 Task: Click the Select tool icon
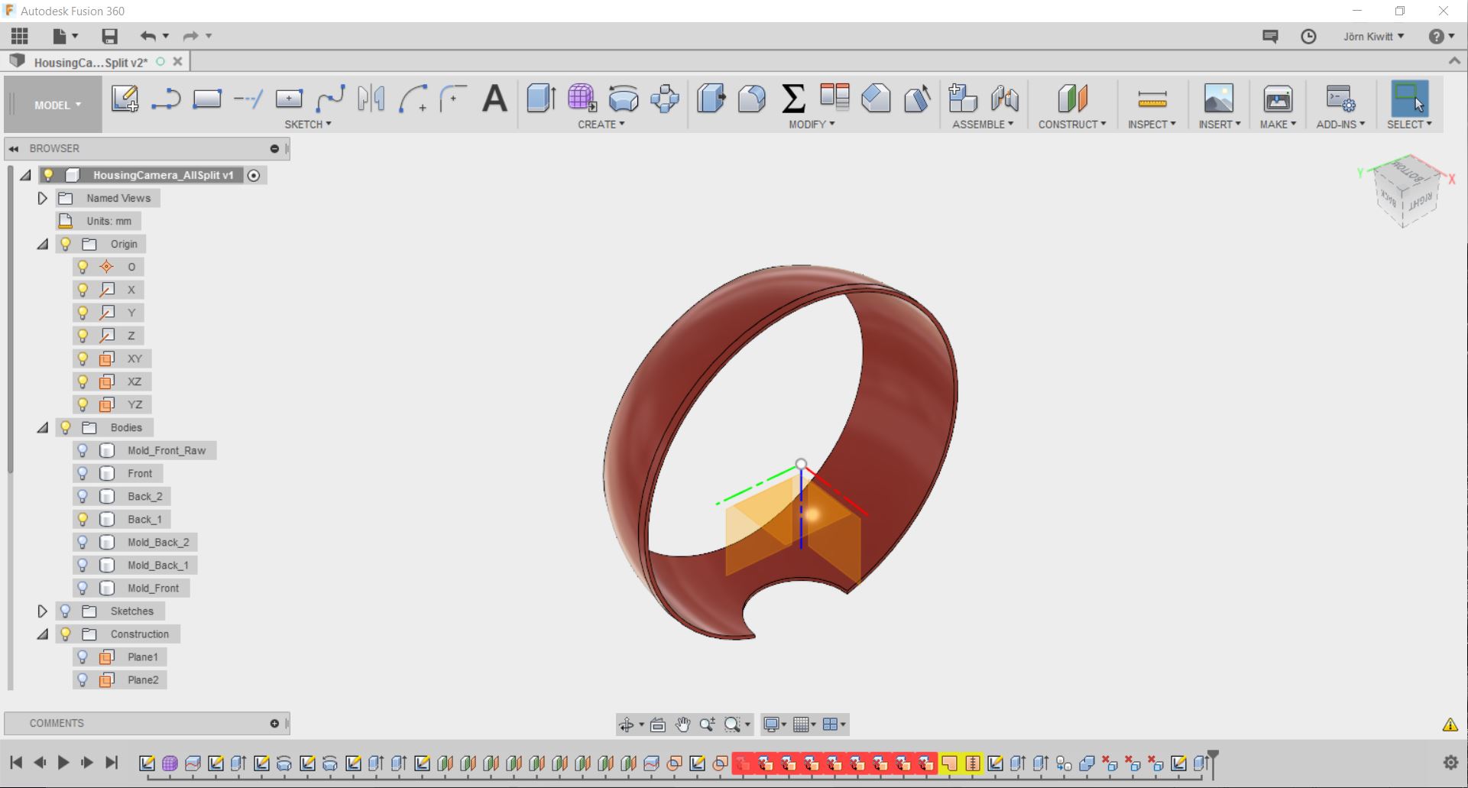(x=1410, y=99)
